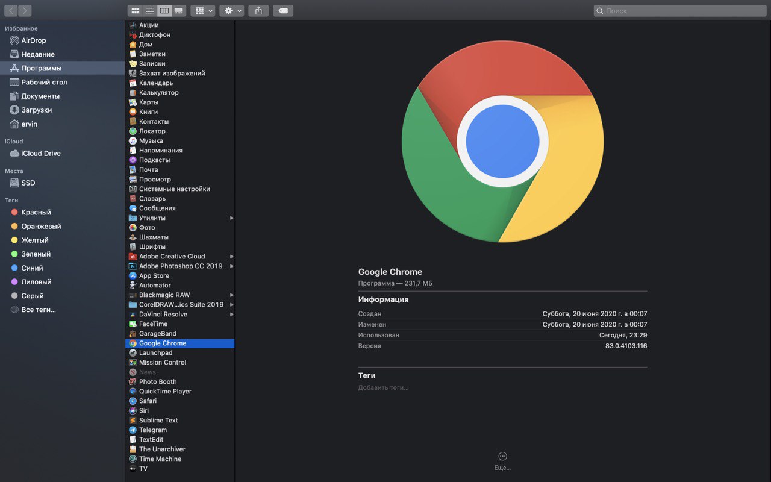Image resolution: width=771 pixels, height=482 pixels.
Task: Select Telegram in the list
Action: tap(179, 430)
